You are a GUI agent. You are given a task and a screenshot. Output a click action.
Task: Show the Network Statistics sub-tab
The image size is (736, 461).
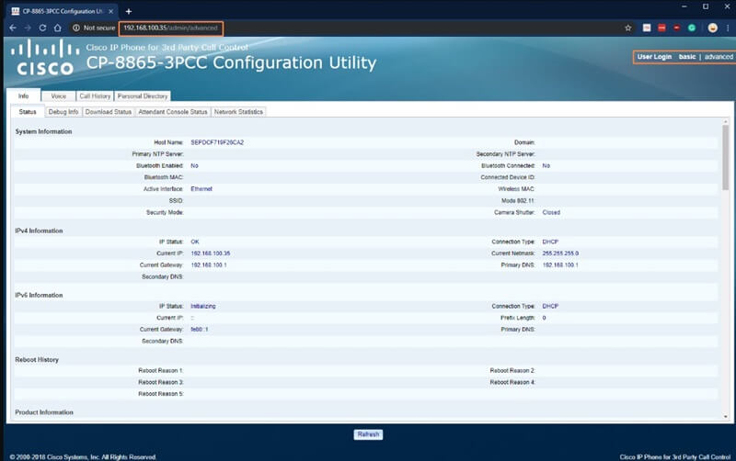tap(239, 112)
